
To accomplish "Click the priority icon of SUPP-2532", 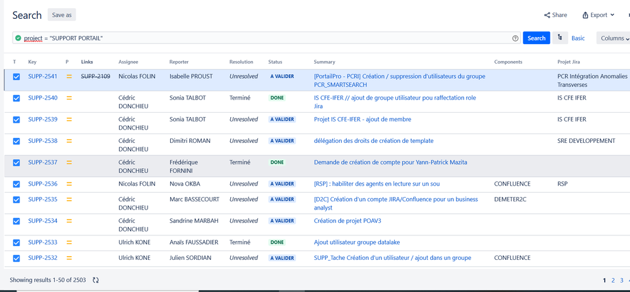I will click(x=69, y=258).
